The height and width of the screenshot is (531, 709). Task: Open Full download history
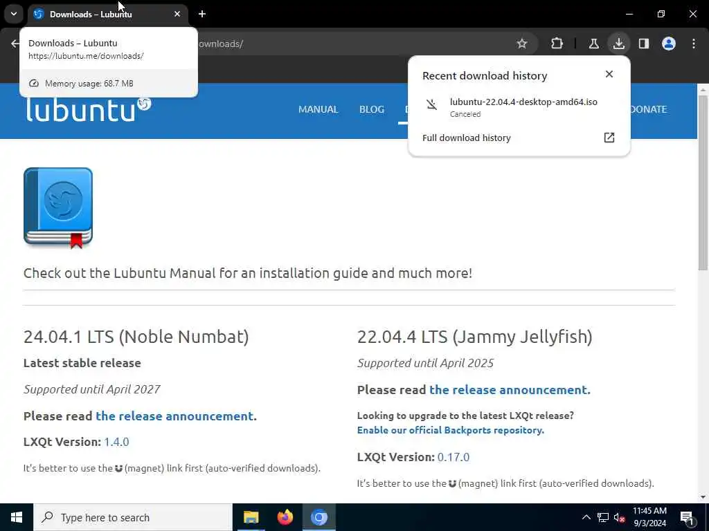[519, 138]
